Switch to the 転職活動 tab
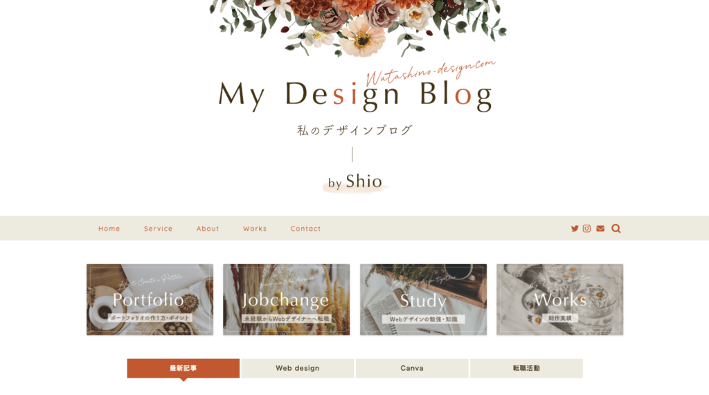Image resolution: width=709 pixels, height=395 pixels. [x=526, y=368]
